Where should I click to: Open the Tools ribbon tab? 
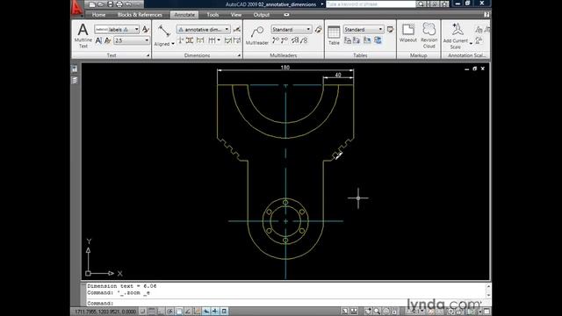click(213, 15)
